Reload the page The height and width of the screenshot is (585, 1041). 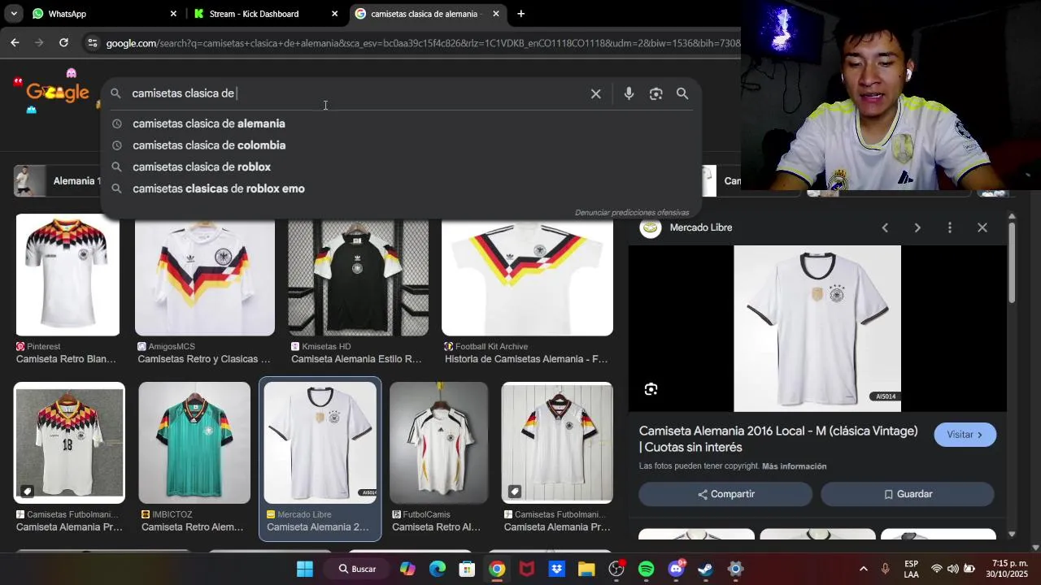pos(63,42)
